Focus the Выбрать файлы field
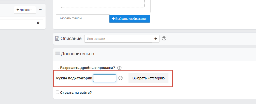The width and height of the screenshot is (256, 104). point(83,19)
